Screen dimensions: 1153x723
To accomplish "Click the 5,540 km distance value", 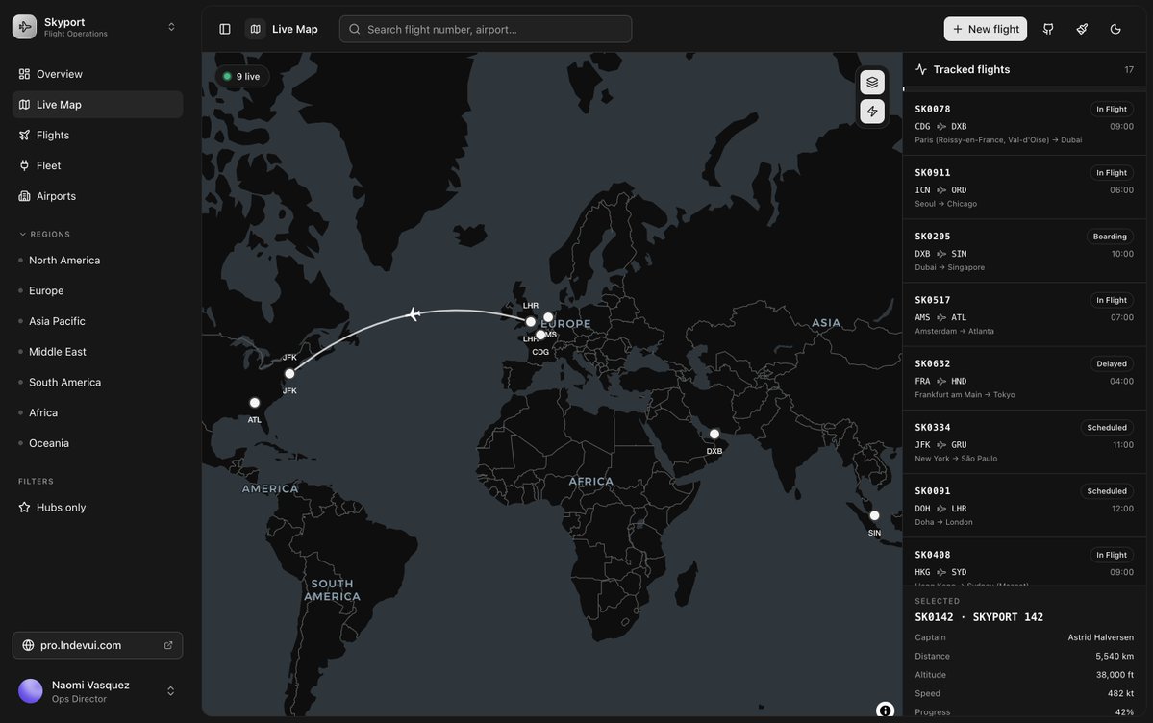I will 1114,656.
